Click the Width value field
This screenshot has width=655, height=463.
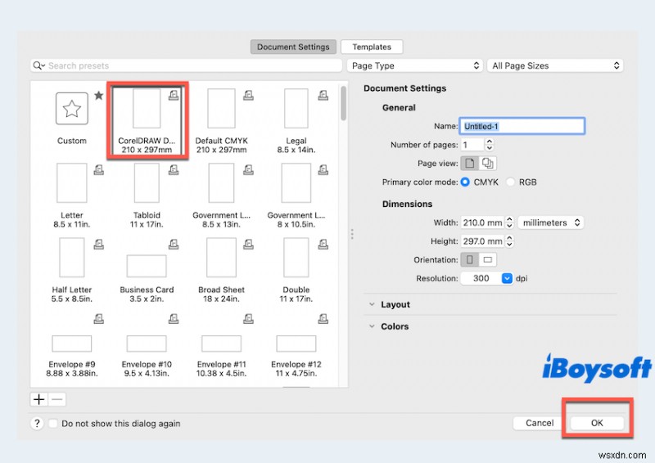(x=482, y=223)
